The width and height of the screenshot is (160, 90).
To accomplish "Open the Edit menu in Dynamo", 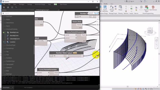I will click(9, 4).
